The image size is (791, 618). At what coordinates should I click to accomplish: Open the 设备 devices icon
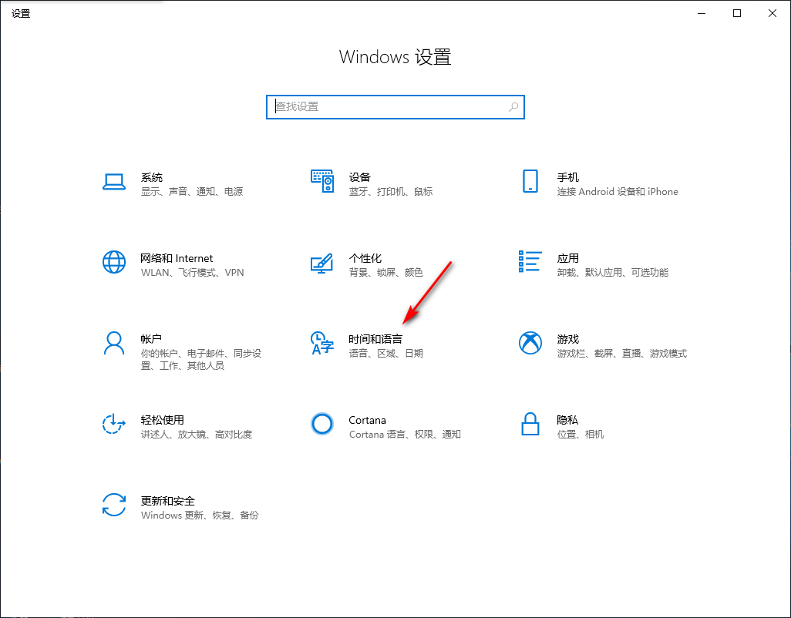322,181
